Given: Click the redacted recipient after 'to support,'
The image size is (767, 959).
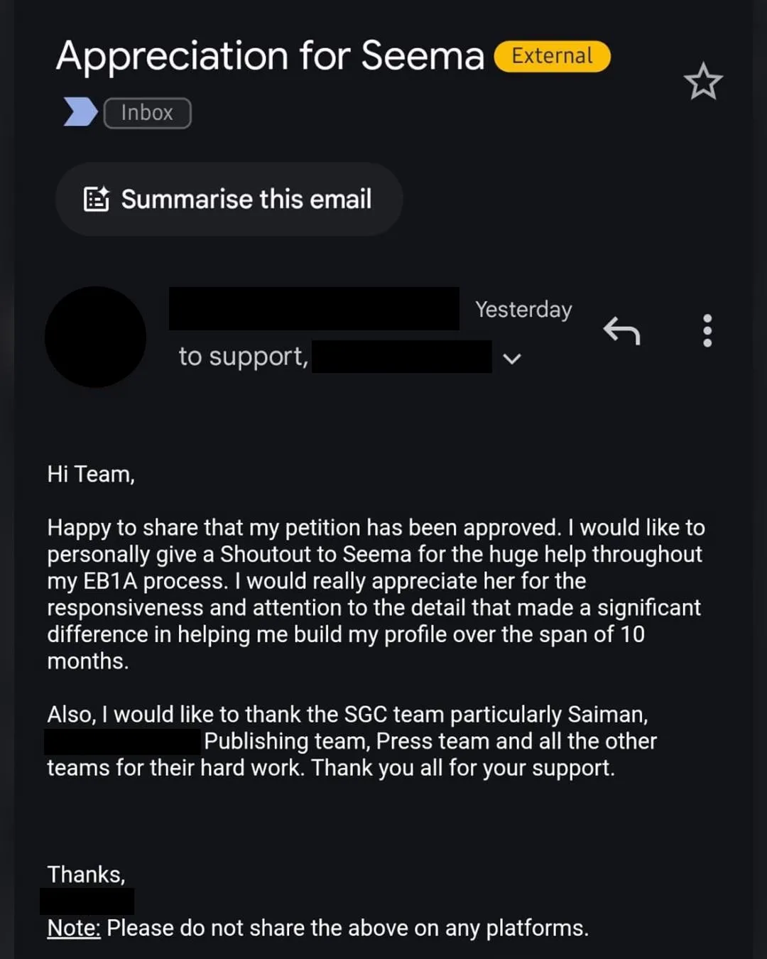Looking at the screenshot, I should click(401, 357).
